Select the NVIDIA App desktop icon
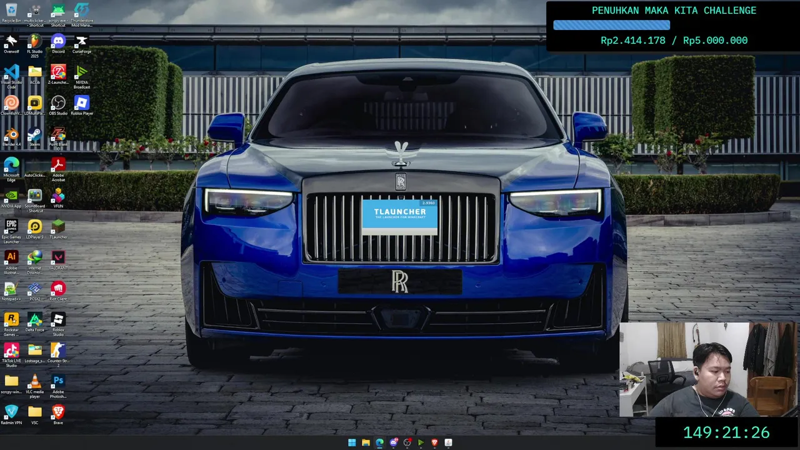800x450 pixels. pos(11,199)
